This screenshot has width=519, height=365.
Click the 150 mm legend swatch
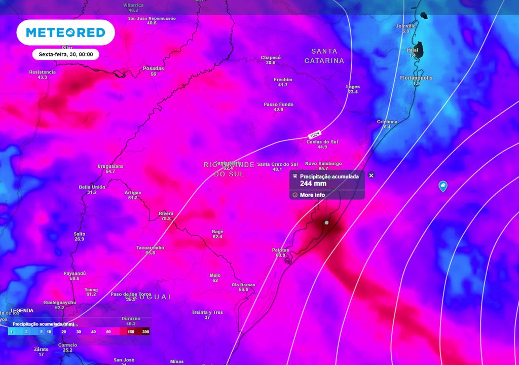coord(131,332)
